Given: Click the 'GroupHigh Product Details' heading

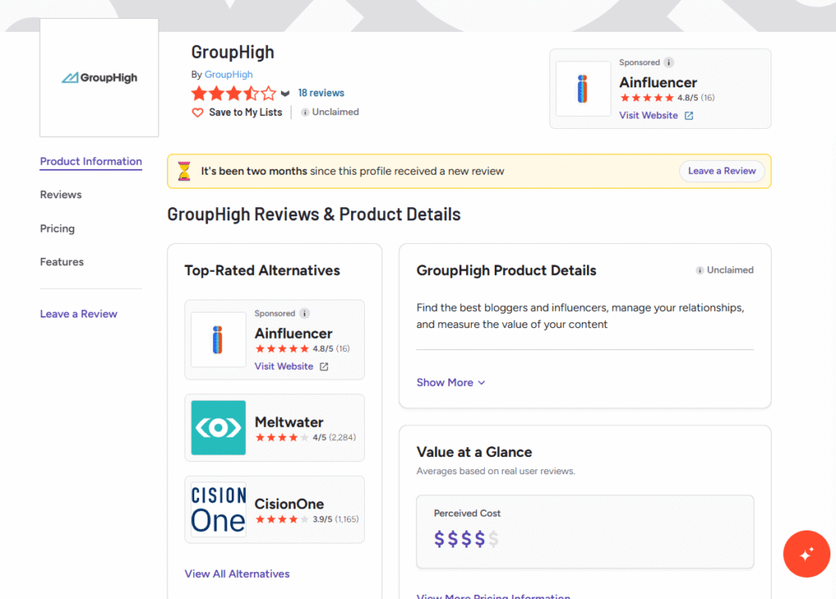Looking at the screenshot, I should 506,270.
